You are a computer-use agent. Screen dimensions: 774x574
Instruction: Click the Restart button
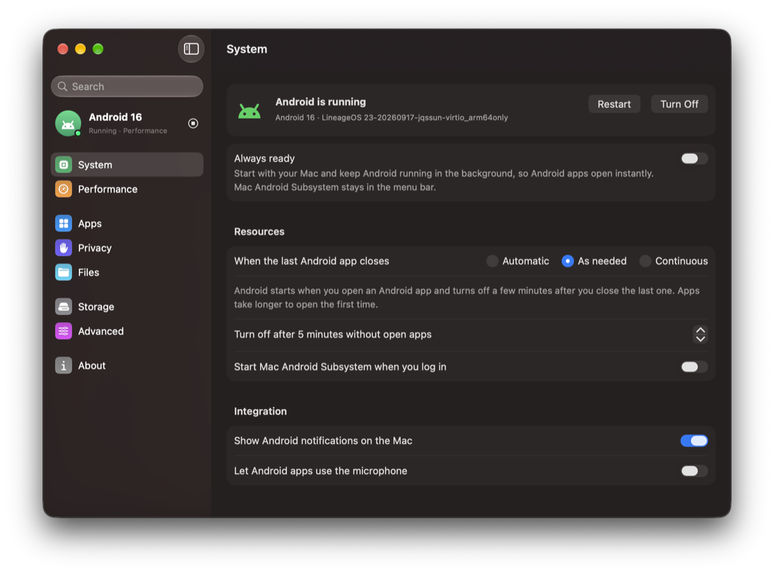pyautogui.click(x=614, y=104)
